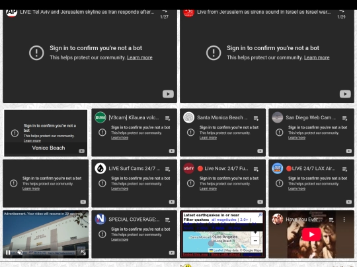
Task: Open playlist 1/29 on the Jerusalem stream
Action: pyautogui.click(x=341, y=14)
